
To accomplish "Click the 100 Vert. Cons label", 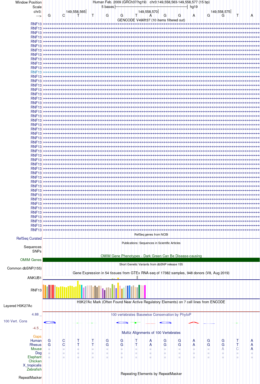I will 15,321.
